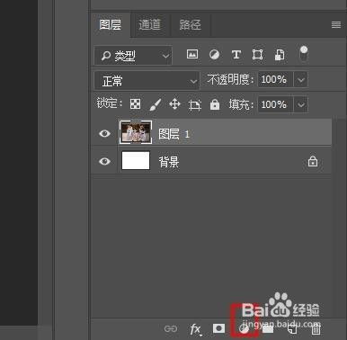The width and height of the screenshot is (347, 340).
Task: Expand the 不透明度 opacity slider arrow
Action: [x=301, y=80]
